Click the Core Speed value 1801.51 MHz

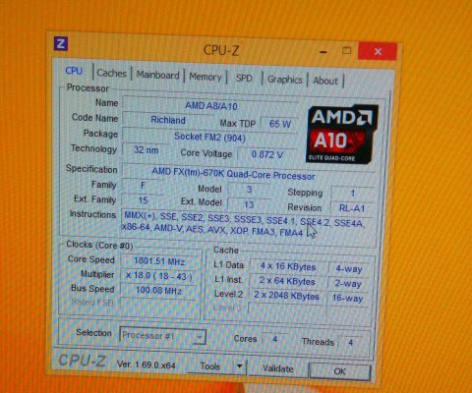(159, 261)
